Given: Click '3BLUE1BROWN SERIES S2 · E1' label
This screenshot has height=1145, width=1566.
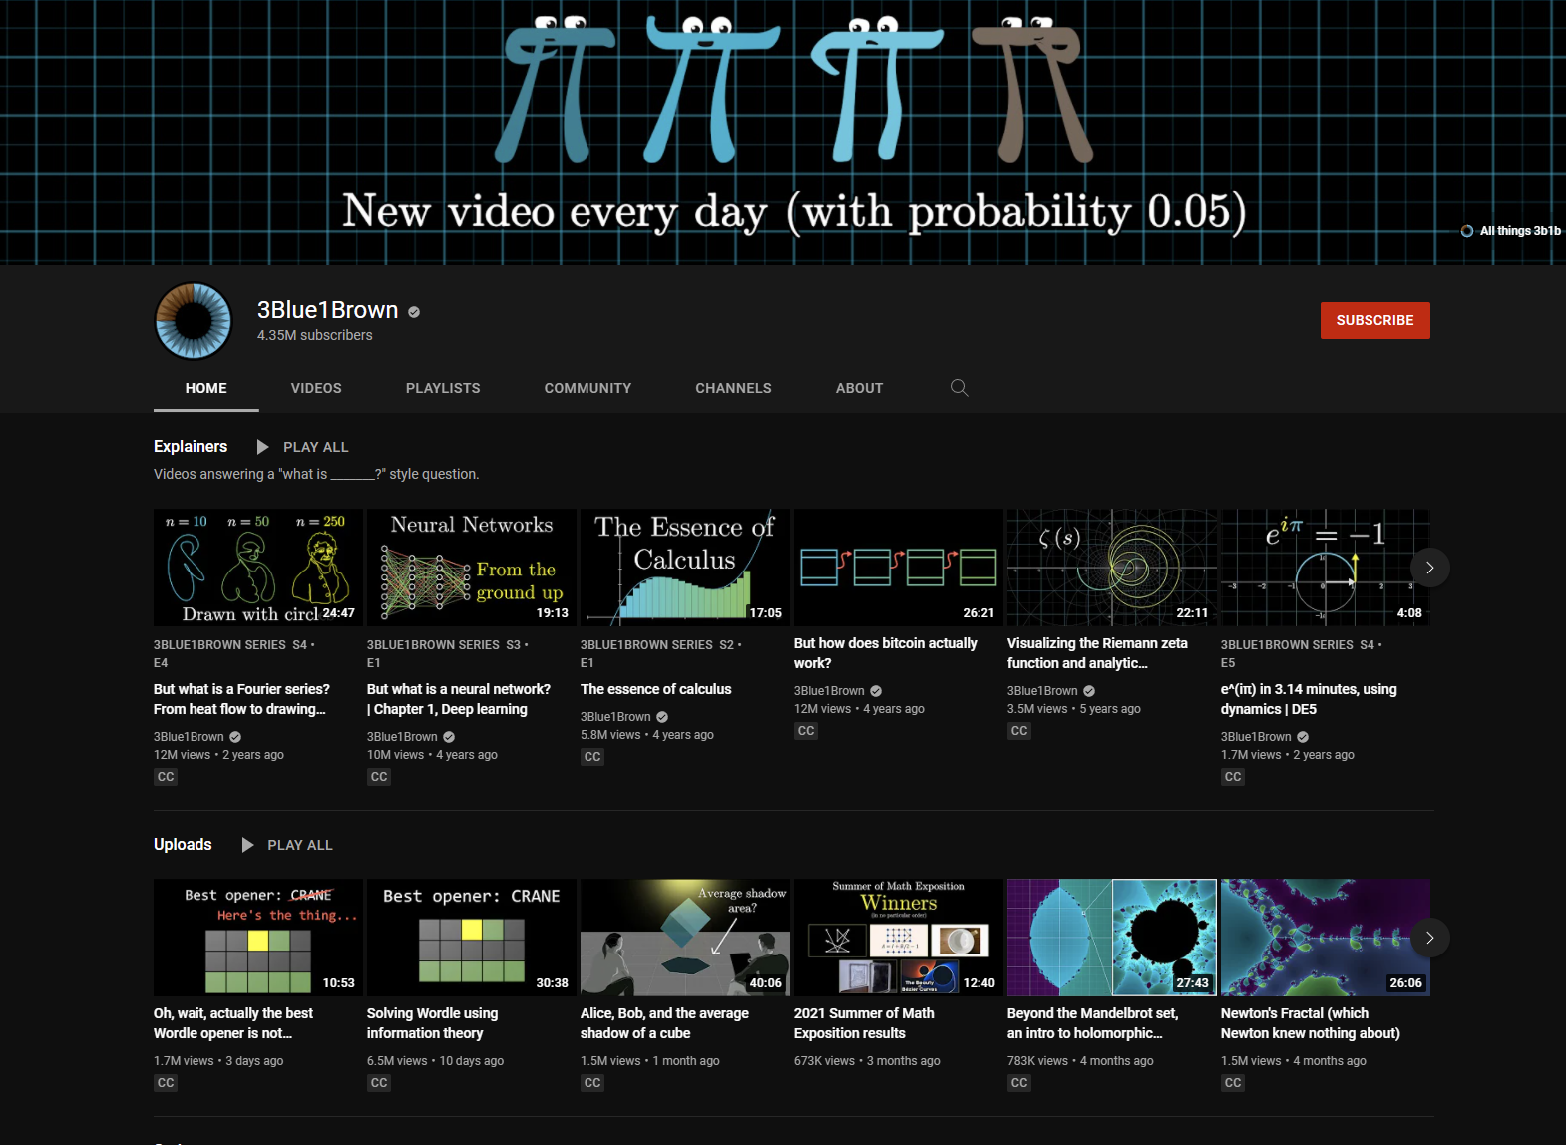Looking at the screenshot, I should (661, 654).
